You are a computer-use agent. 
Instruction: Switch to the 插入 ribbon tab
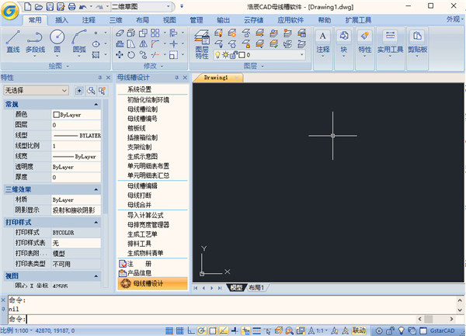click(x=62, y=19)
